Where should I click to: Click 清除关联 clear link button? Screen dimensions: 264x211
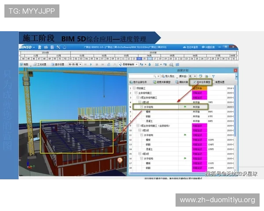pos(182,82)
